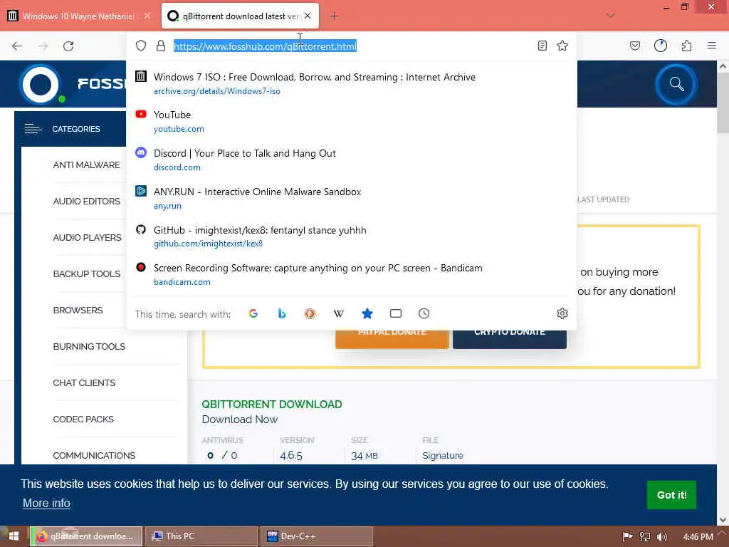Accept cookies with Got it! button
The width and height of the screenshot is (729, 547).
[671, 495]
